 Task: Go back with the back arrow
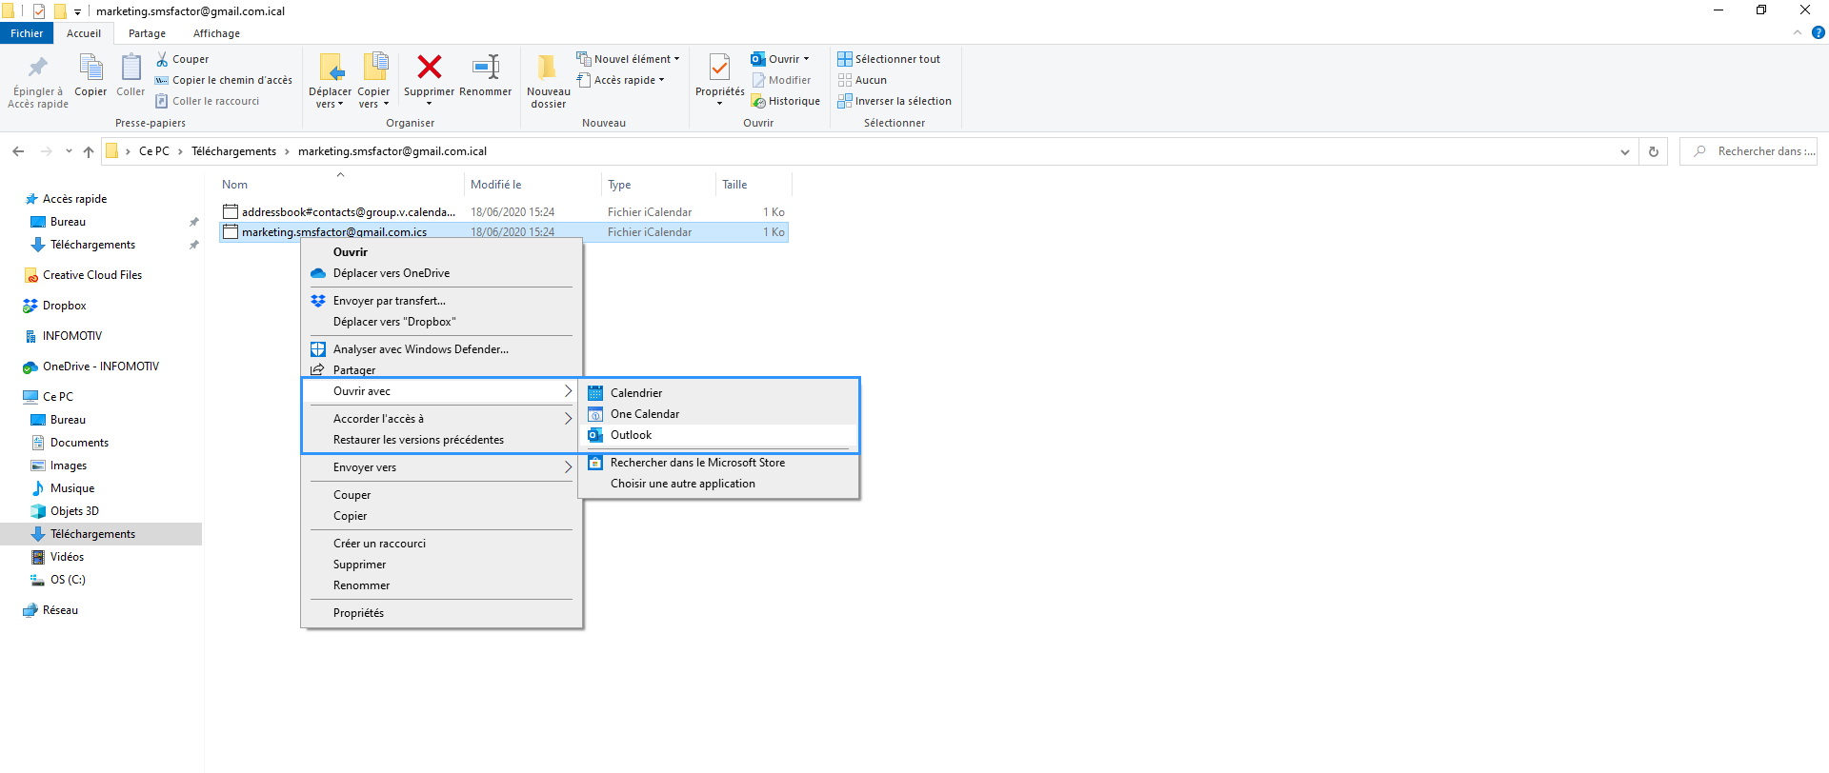18,151
